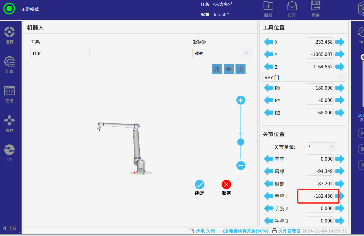Expand the coordinate system (观察) dropdown
The image size is (364, 236).
tap(222, 53)
